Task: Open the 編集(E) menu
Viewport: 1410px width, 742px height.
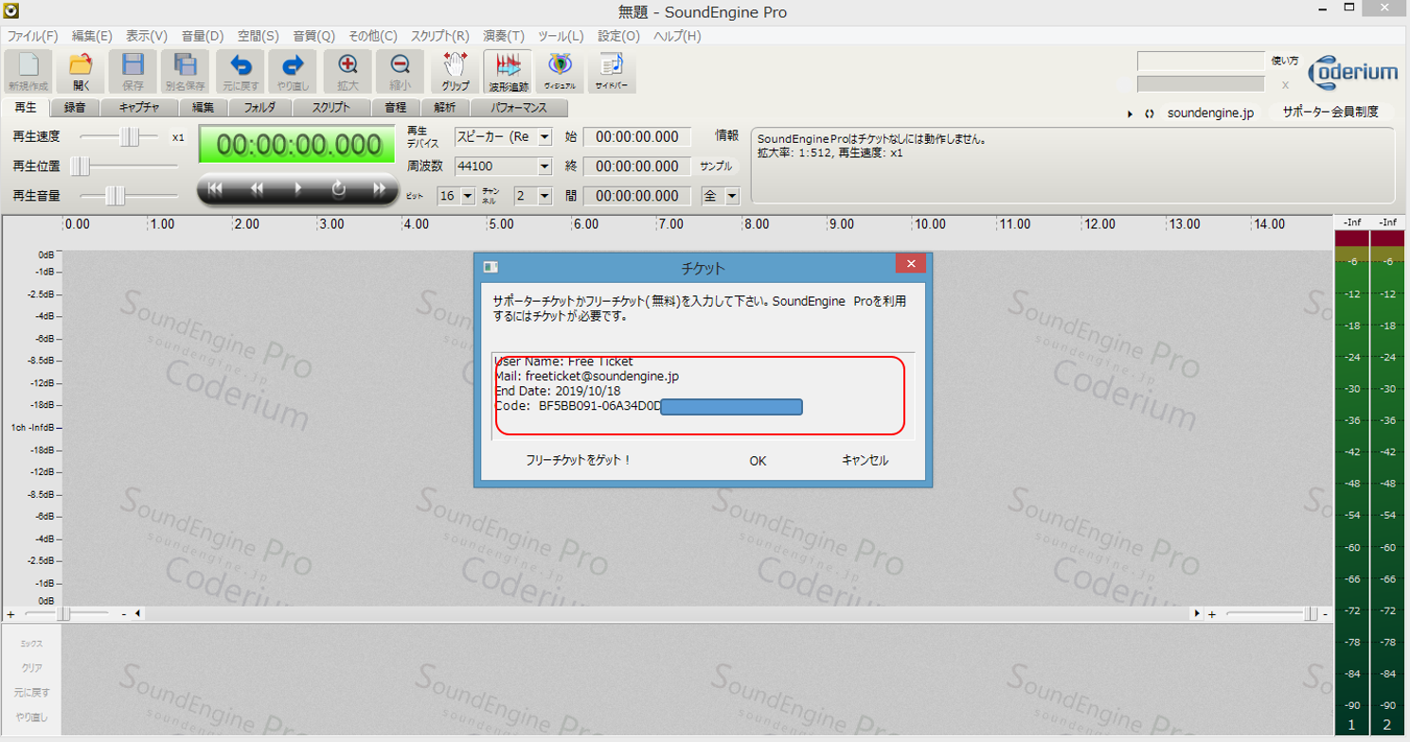Action: tap(92, 36)
